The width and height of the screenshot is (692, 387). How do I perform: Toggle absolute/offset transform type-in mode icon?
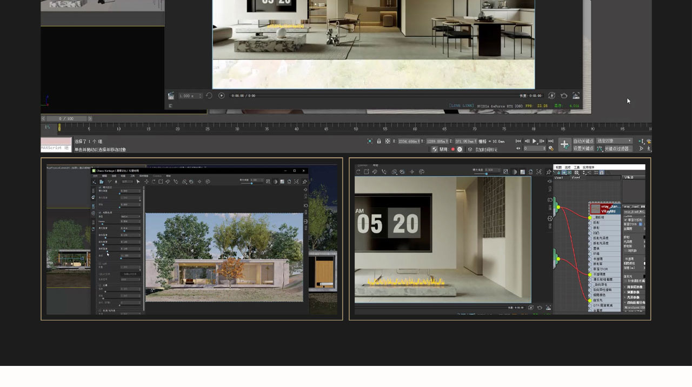tap(388, 141)
